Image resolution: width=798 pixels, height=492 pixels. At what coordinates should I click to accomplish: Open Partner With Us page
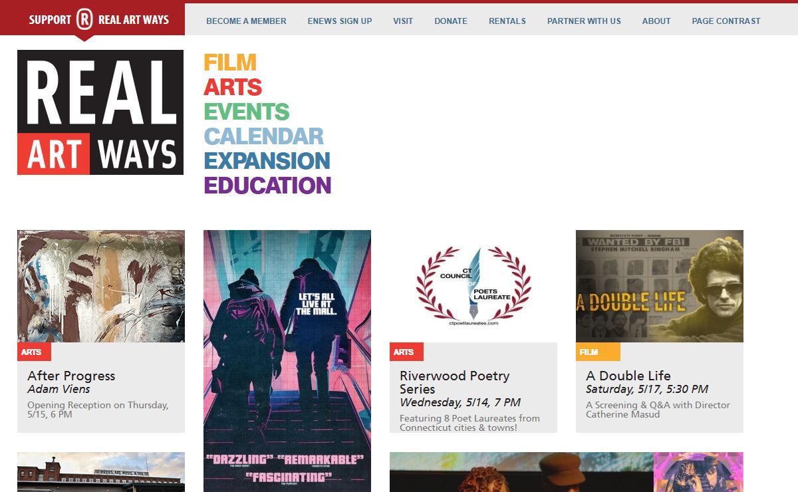584,21
